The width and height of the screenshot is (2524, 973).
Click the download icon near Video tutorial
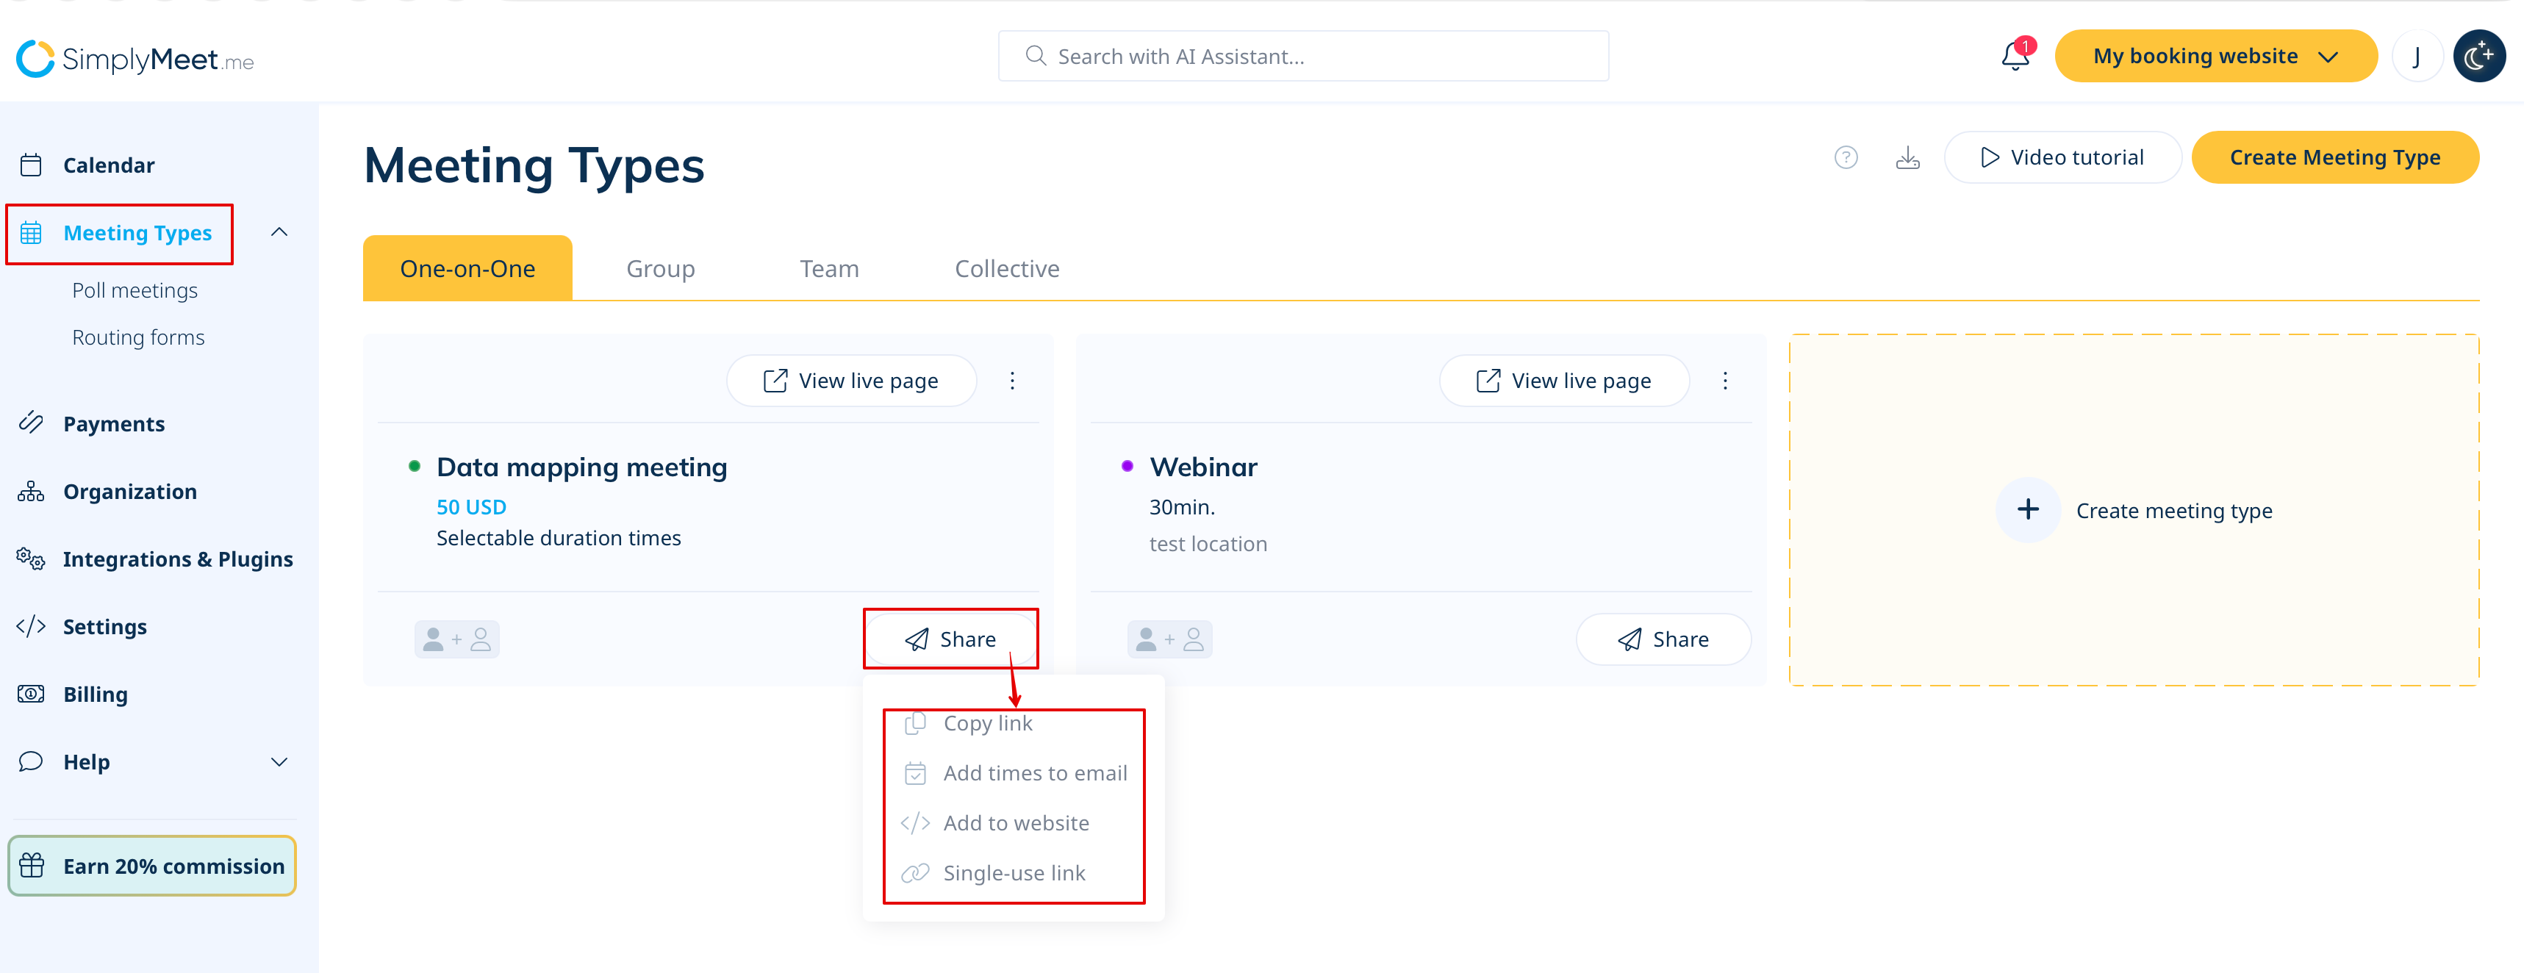pyautogui.click(x=1907, y=158)
